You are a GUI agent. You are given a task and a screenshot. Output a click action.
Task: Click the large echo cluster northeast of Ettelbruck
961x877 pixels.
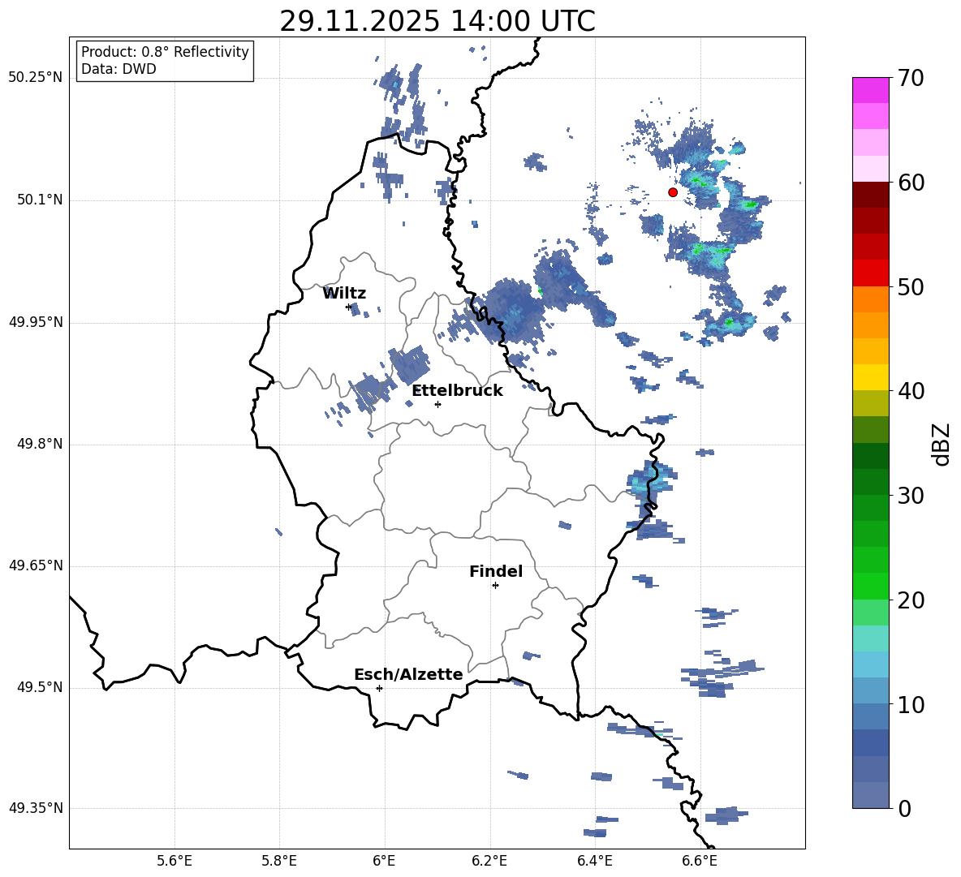pyautogui.click(x=511, y=311)
